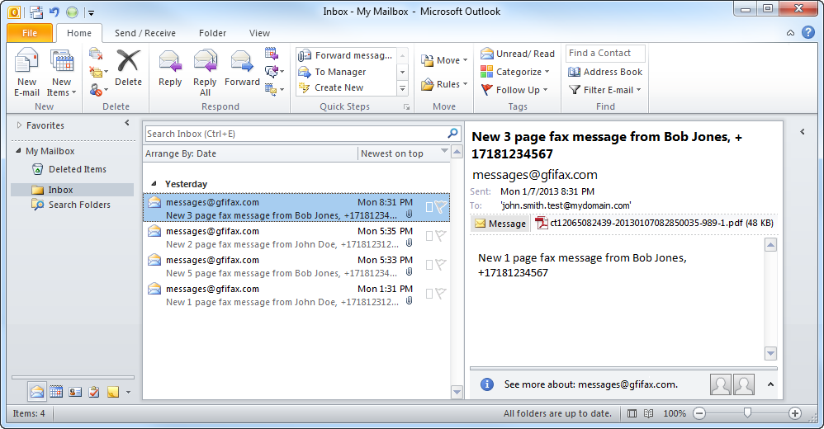Flag the Mon 1:31 PM message
Screen dimensions: 824x429
(x=441, y=294)
